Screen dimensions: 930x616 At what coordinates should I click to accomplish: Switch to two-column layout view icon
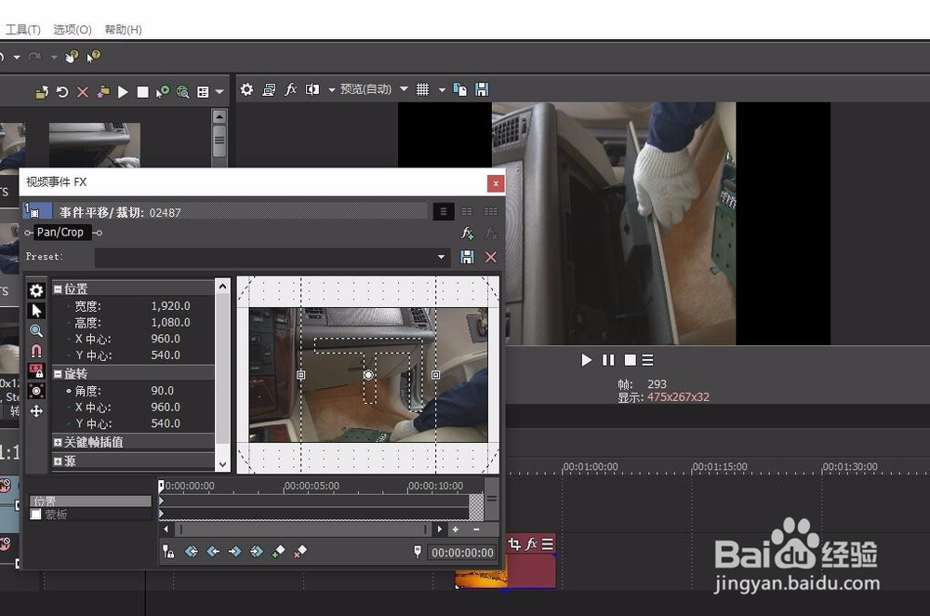pyautogui.click(x=467, y=212)
